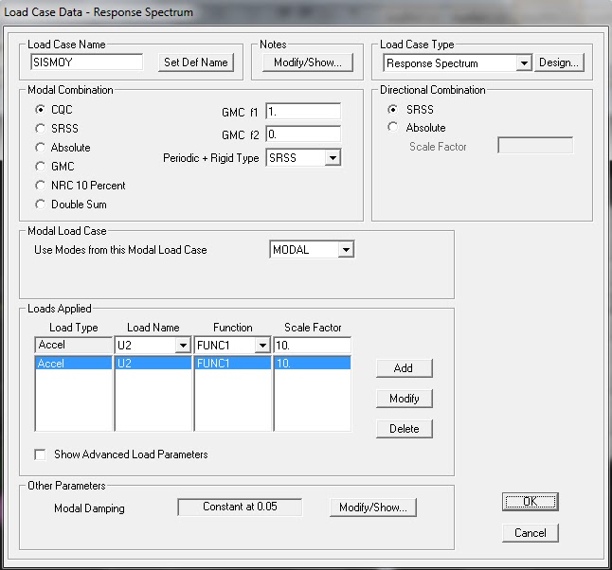Click the GMC f1 input field
The height and width of the screenshot is (570, 612).
[303, 112]
